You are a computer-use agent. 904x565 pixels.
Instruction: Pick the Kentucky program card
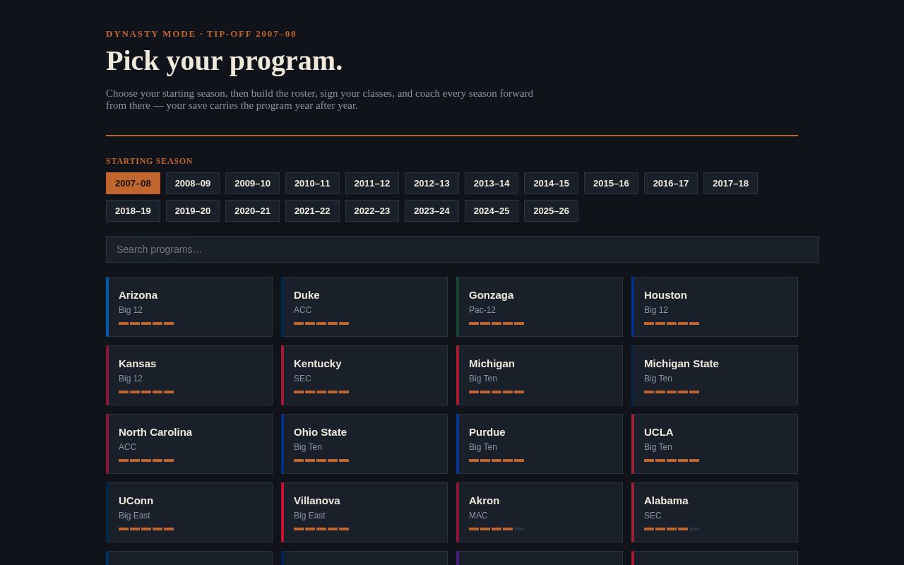pyautogui.click(x=364, y=375)
